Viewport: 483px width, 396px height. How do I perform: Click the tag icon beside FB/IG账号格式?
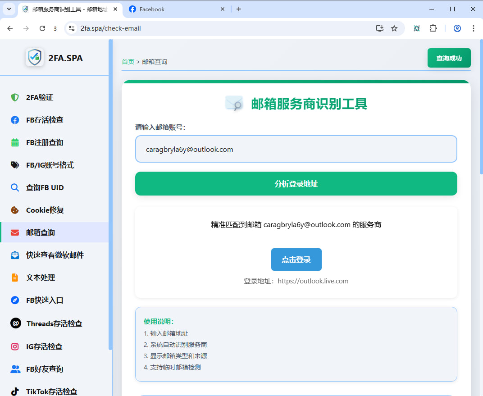point(15,165)
